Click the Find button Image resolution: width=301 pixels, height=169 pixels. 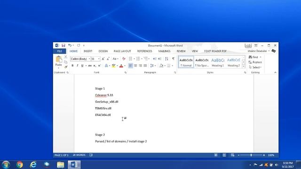[253, 57]
